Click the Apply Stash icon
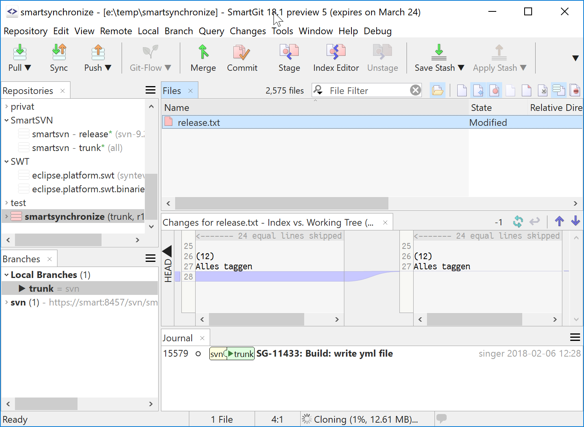Image resolution: width=584 pixels, height=427 pixels. (x=499, y=52)
